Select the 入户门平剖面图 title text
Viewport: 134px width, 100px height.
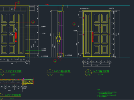13,95
